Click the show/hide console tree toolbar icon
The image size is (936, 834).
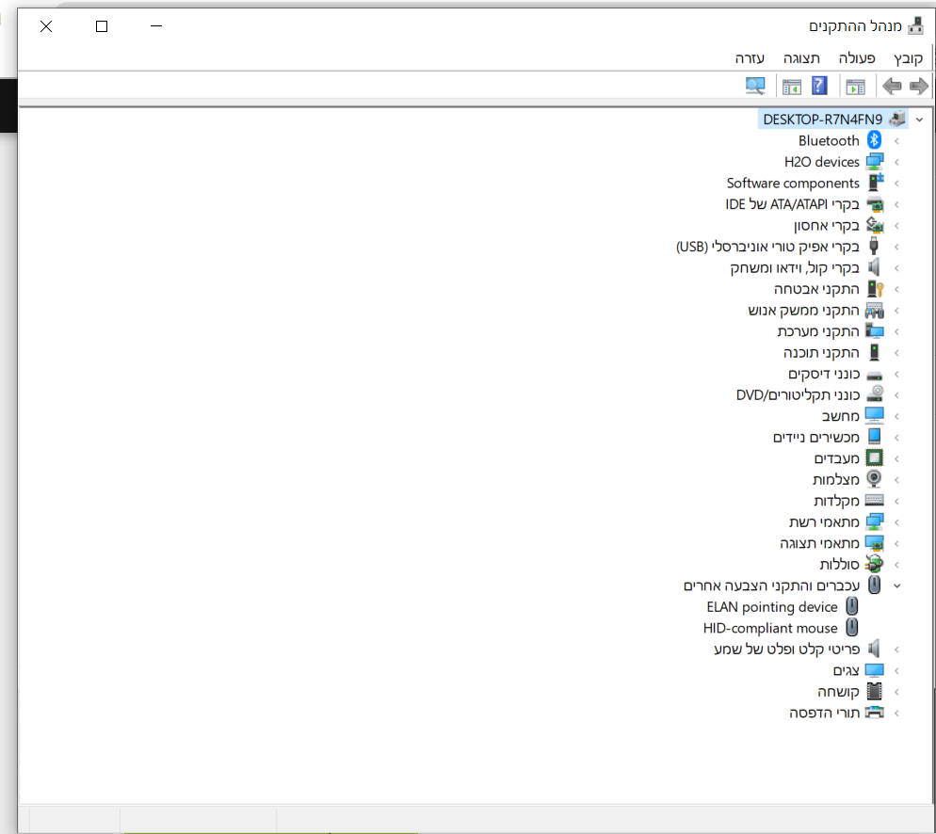(855, 88)
